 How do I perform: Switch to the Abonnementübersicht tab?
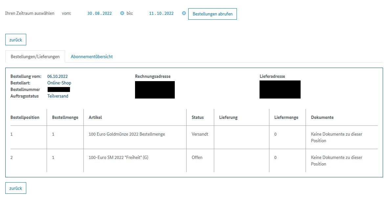point(92,56)
